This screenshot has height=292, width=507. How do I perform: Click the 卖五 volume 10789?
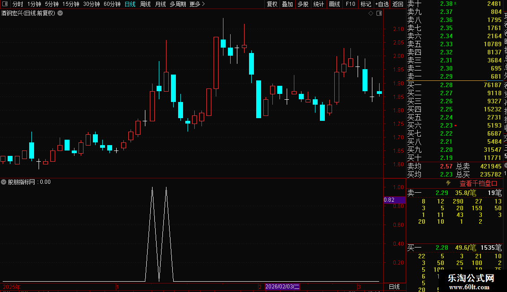493,44
